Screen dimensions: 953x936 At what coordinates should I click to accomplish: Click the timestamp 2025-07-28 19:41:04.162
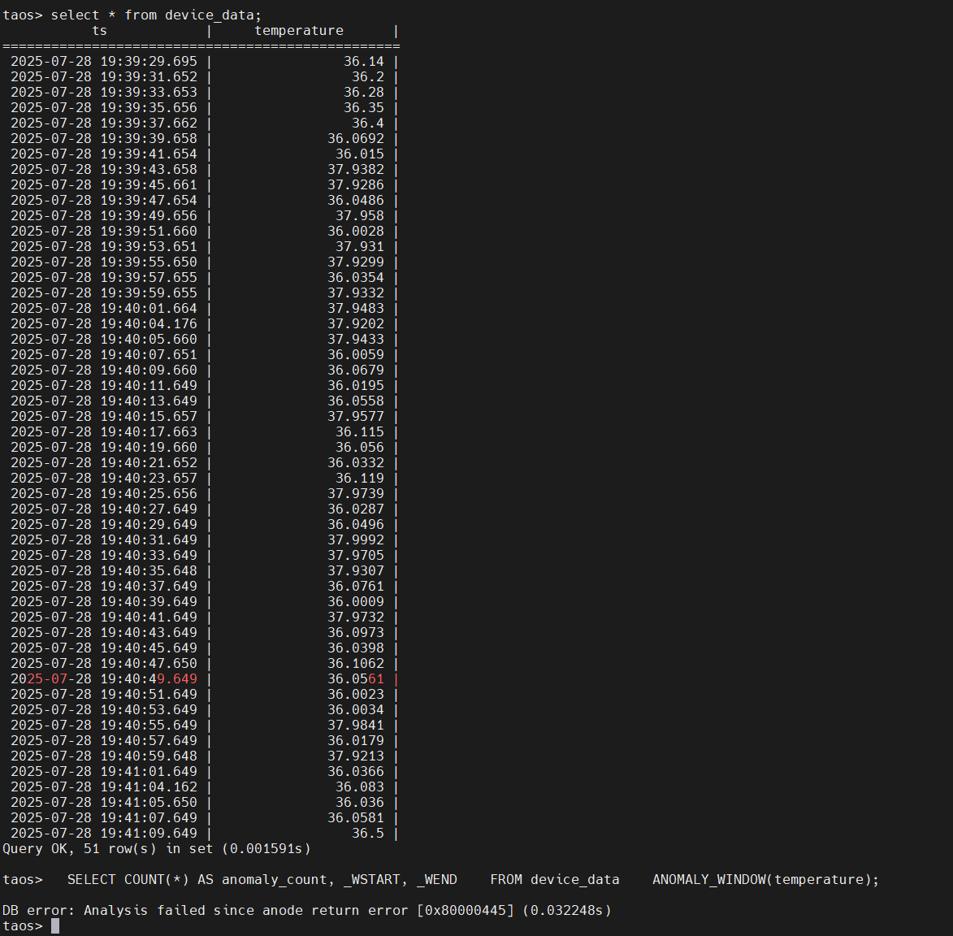[x=103, y=787]
